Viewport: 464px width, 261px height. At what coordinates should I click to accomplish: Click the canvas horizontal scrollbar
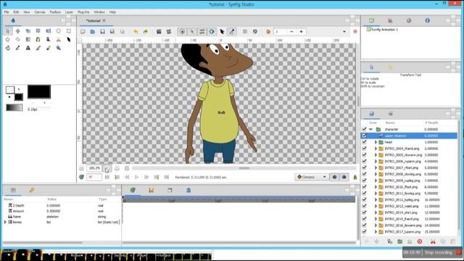pyautogui.click(x=244, y=168)
